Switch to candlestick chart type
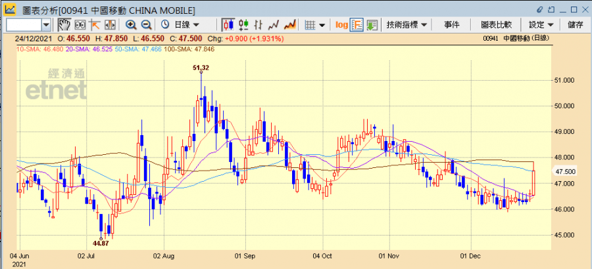Screen dimensions: 592x269 228,25
